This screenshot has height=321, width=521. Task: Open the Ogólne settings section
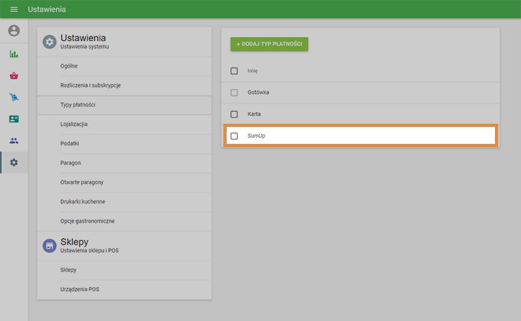[69, 66]
